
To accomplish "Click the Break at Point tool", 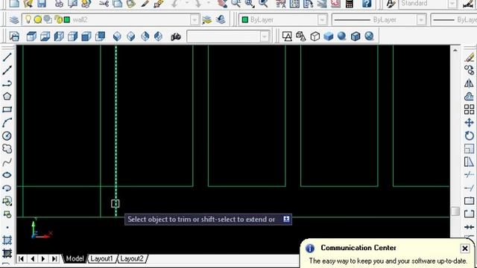I will 469,201.
